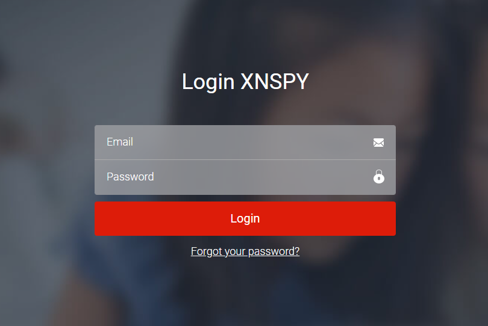Focus the Email input field
This screenshot has width=488, height=326.
(245, 143)
